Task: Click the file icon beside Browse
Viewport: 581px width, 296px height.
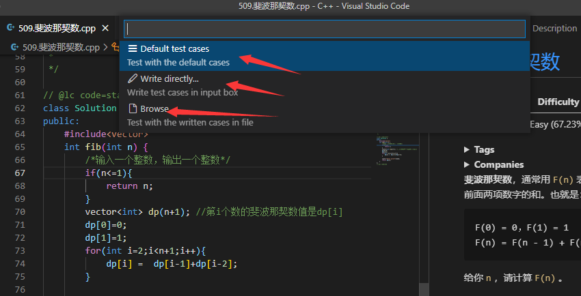Action: pyautogui.click(x=133, y=109)
